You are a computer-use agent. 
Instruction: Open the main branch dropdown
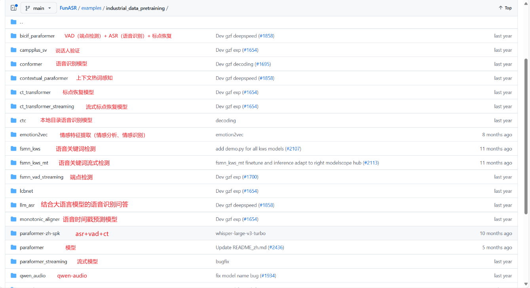(38, 8)
